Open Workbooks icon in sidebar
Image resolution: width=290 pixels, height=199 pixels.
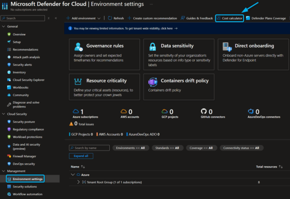coord(9,88)
